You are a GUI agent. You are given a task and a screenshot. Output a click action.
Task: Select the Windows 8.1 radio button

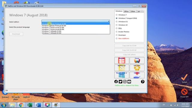pyautogui.click(x=117, y=22)
